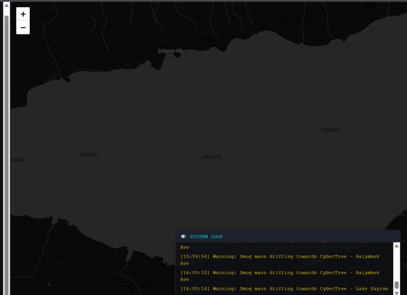Click the scroll up arrow in logs panel

click(x=396, y=246)
